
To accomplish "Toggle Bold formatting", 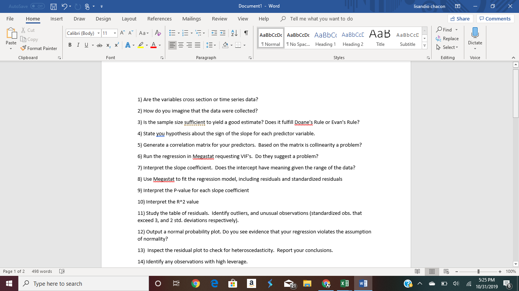I will click(70, 45).
